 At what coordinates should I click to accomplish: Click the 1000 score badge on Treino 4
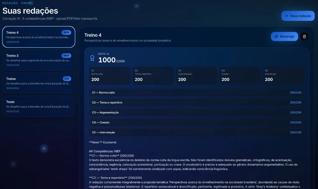(x=66, y=32)
